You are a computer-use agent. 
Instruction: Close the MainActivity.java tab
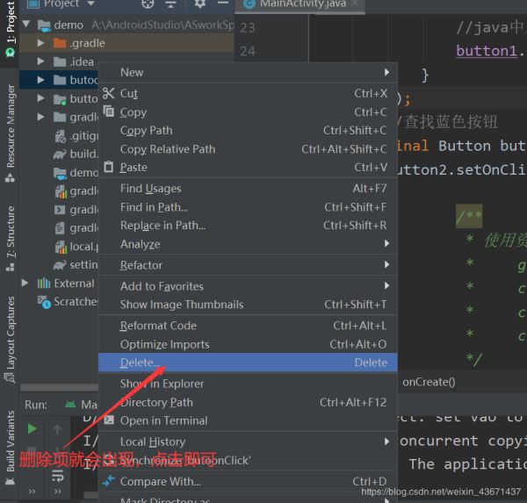tap(355, 4)
